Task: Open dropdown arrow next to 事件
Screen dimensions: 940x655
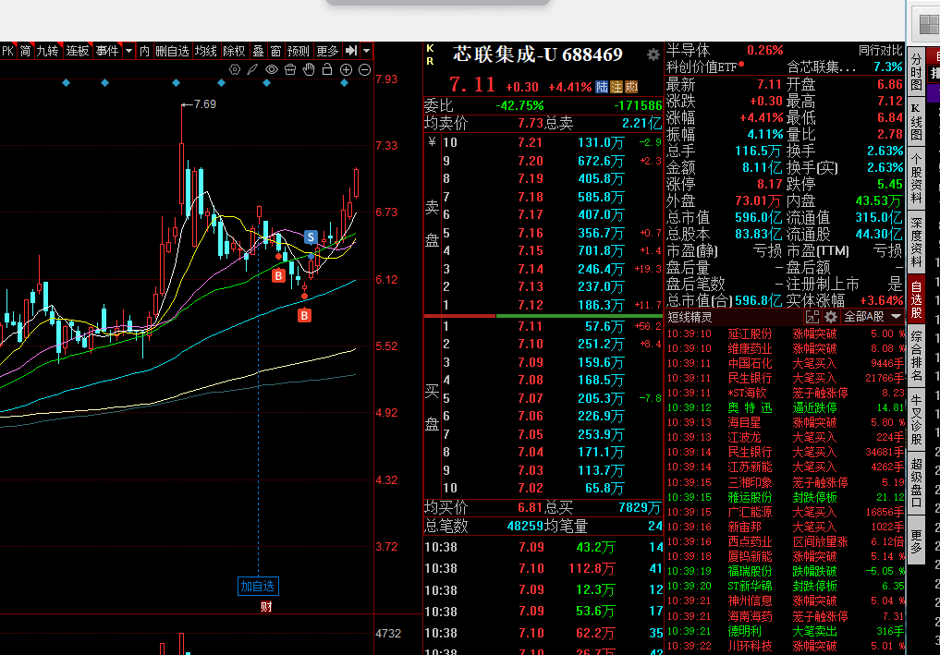Action: tap(128, 51)
